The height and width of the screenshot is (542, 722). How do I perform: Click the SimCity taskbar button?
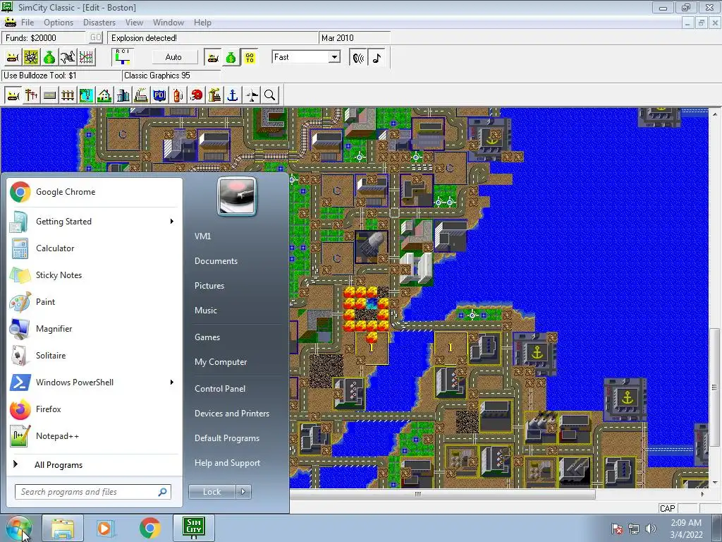click(193, 528)
